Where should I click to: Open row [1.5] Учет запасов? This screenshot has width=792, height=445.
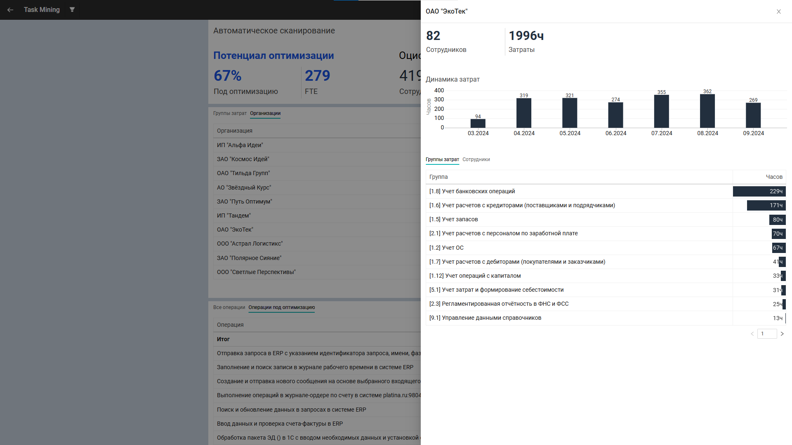pos(453,219)
